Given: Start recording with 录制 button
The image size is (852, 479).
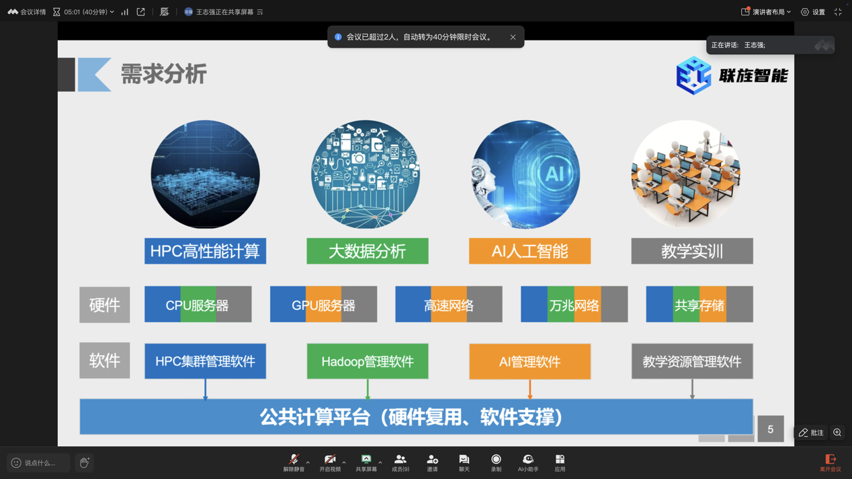Looking at the screenshot, I should pyautogui.click(x=496, y=462).
